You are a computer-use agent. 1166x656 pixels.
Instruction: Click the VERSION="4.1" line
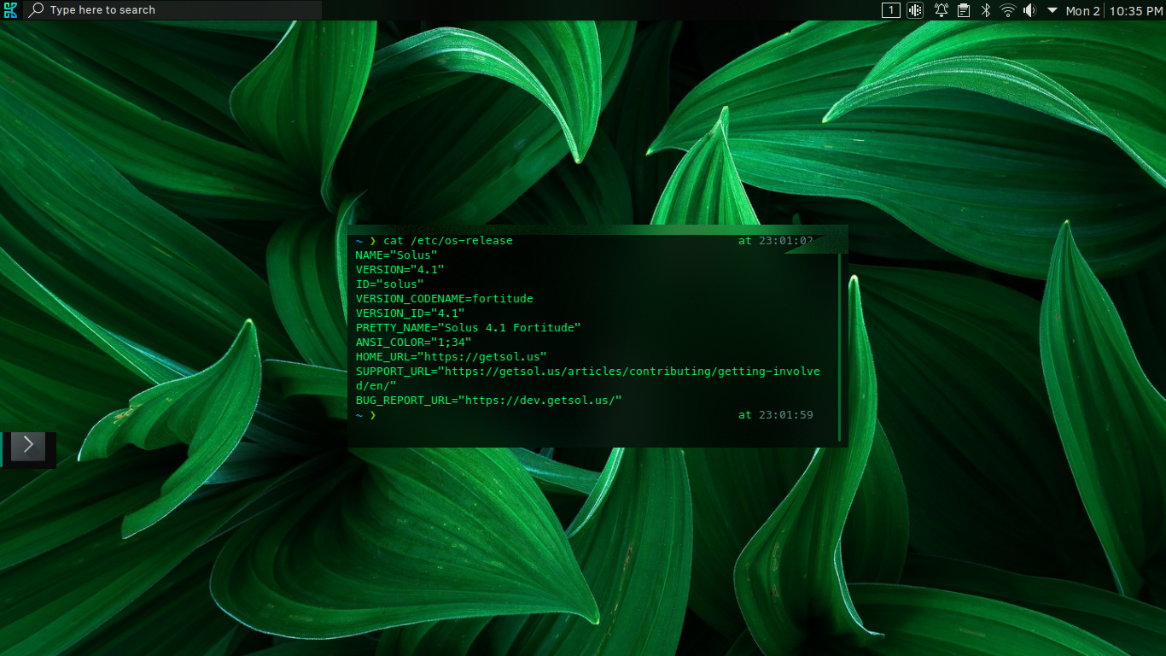[399, 270]
